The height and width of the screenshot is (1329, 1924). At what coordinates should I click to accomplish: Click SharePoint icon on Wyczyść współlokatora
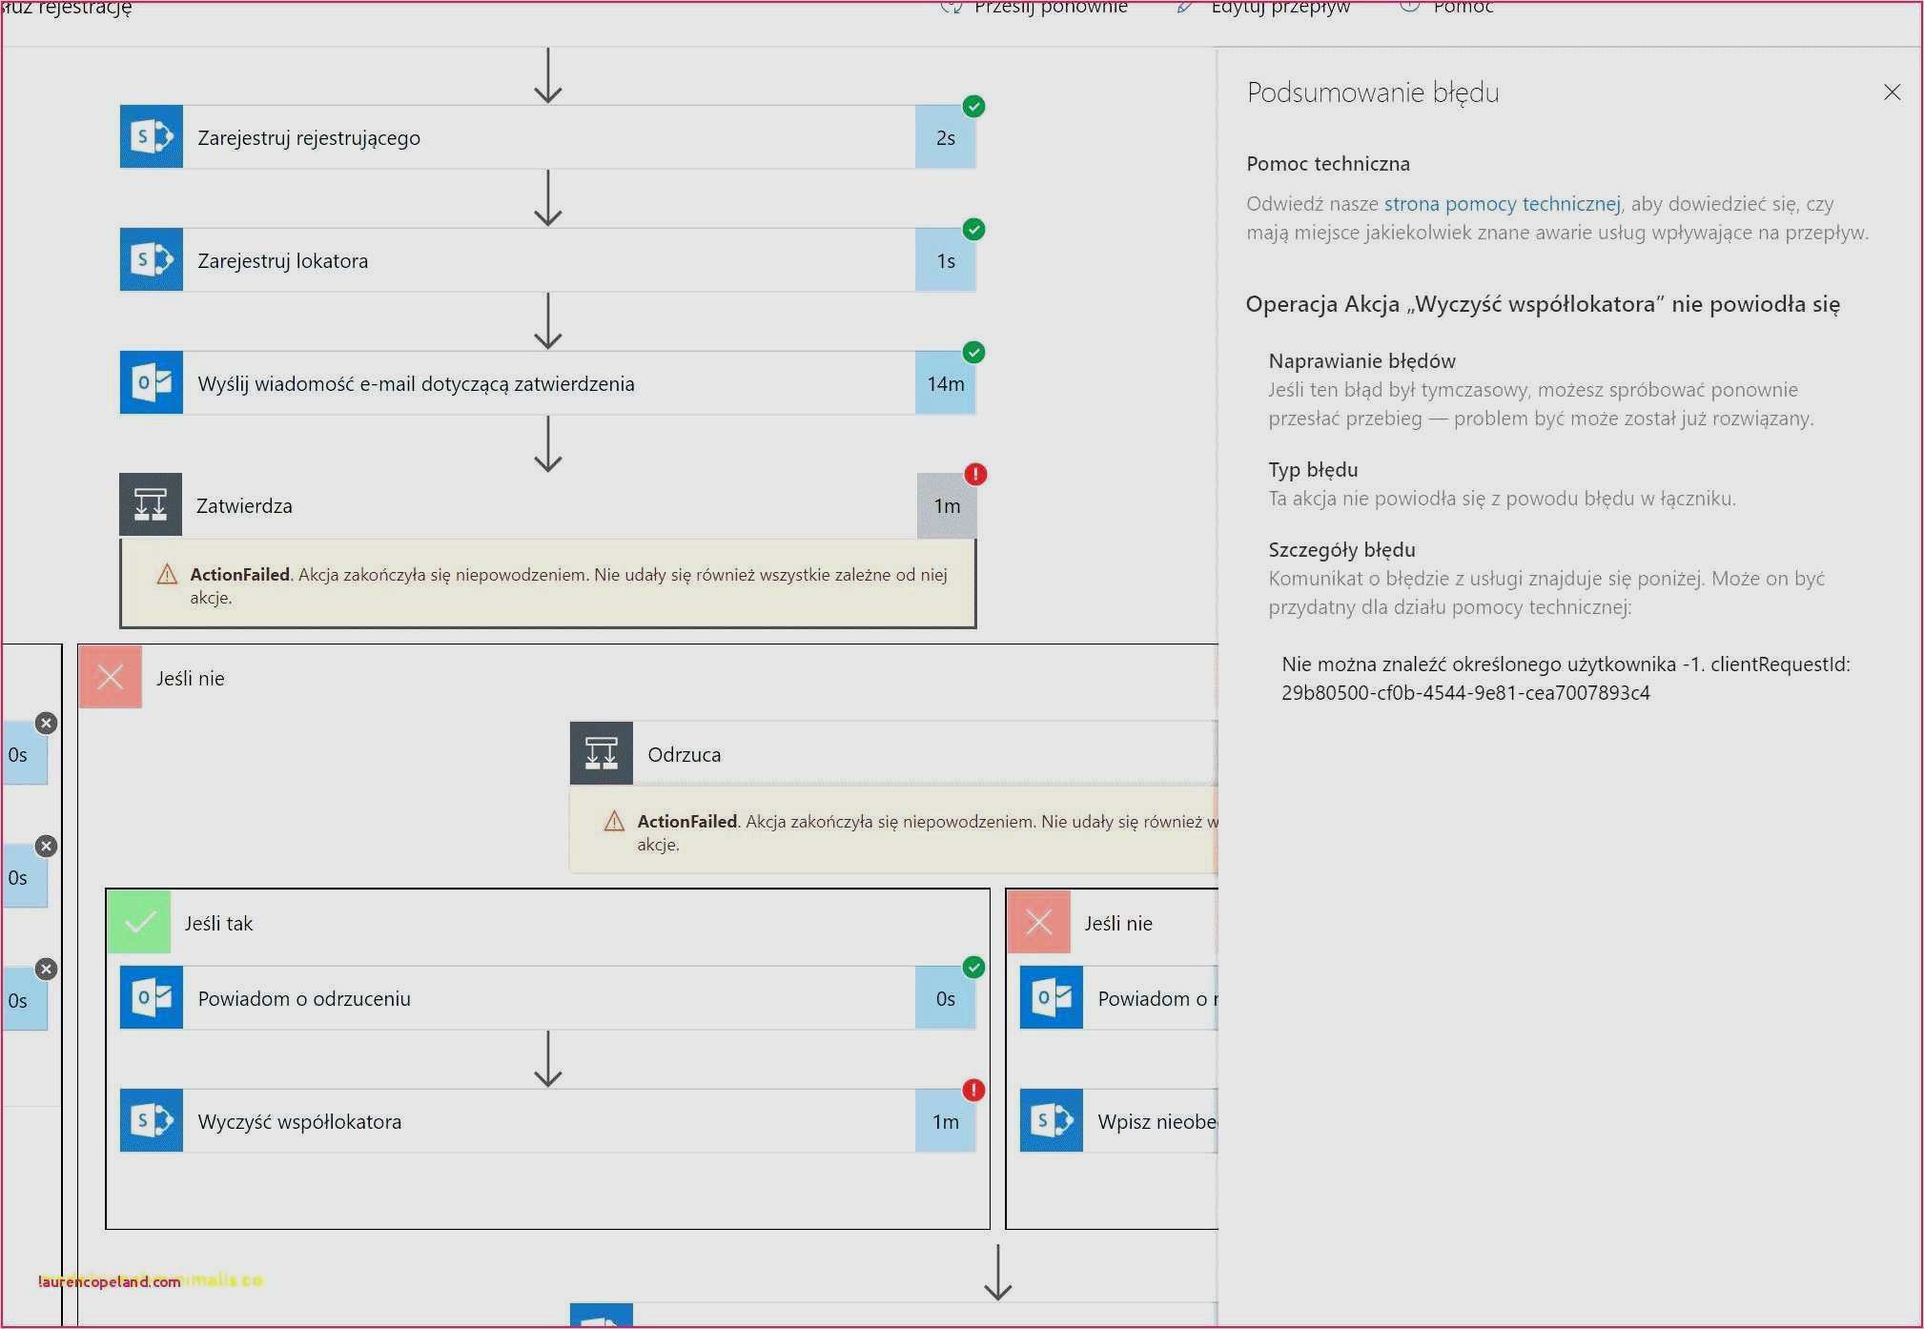tap(151, 1121)
